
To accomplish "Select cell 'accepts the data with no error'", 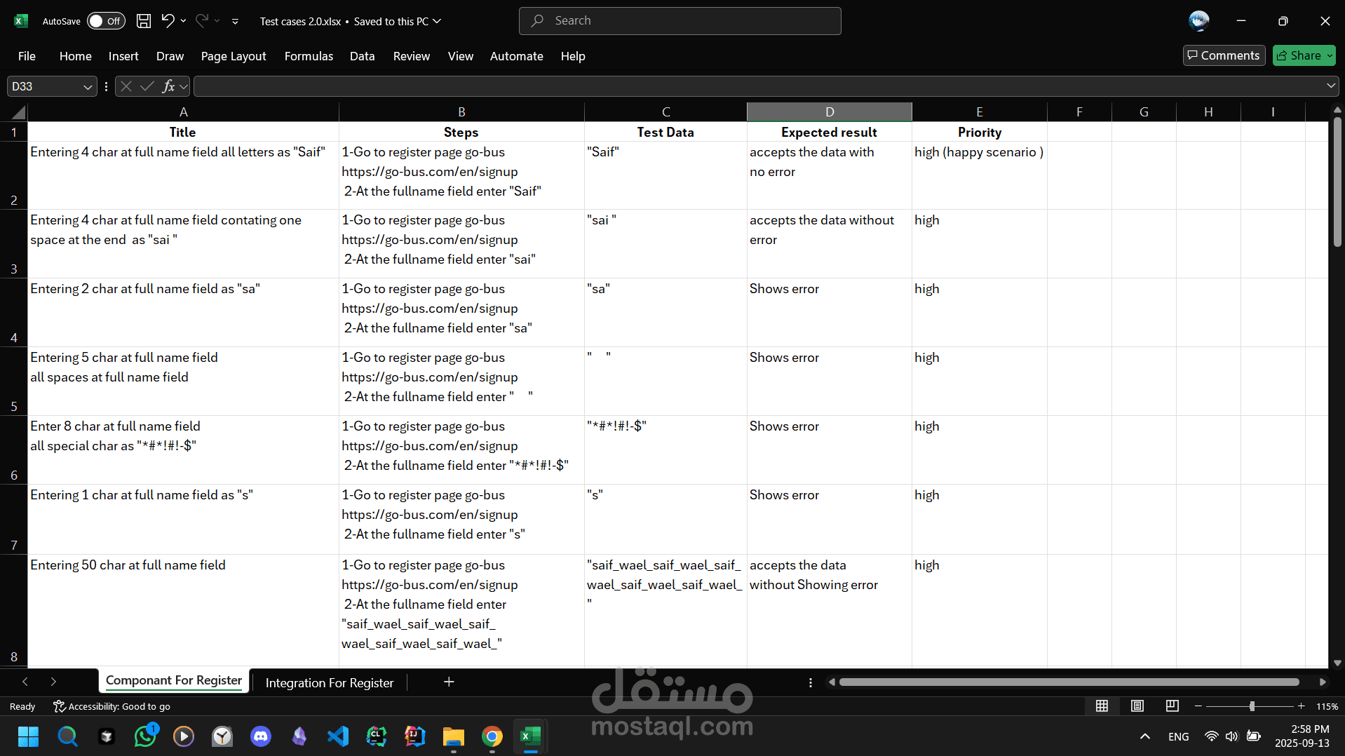I will click(829, 175).
